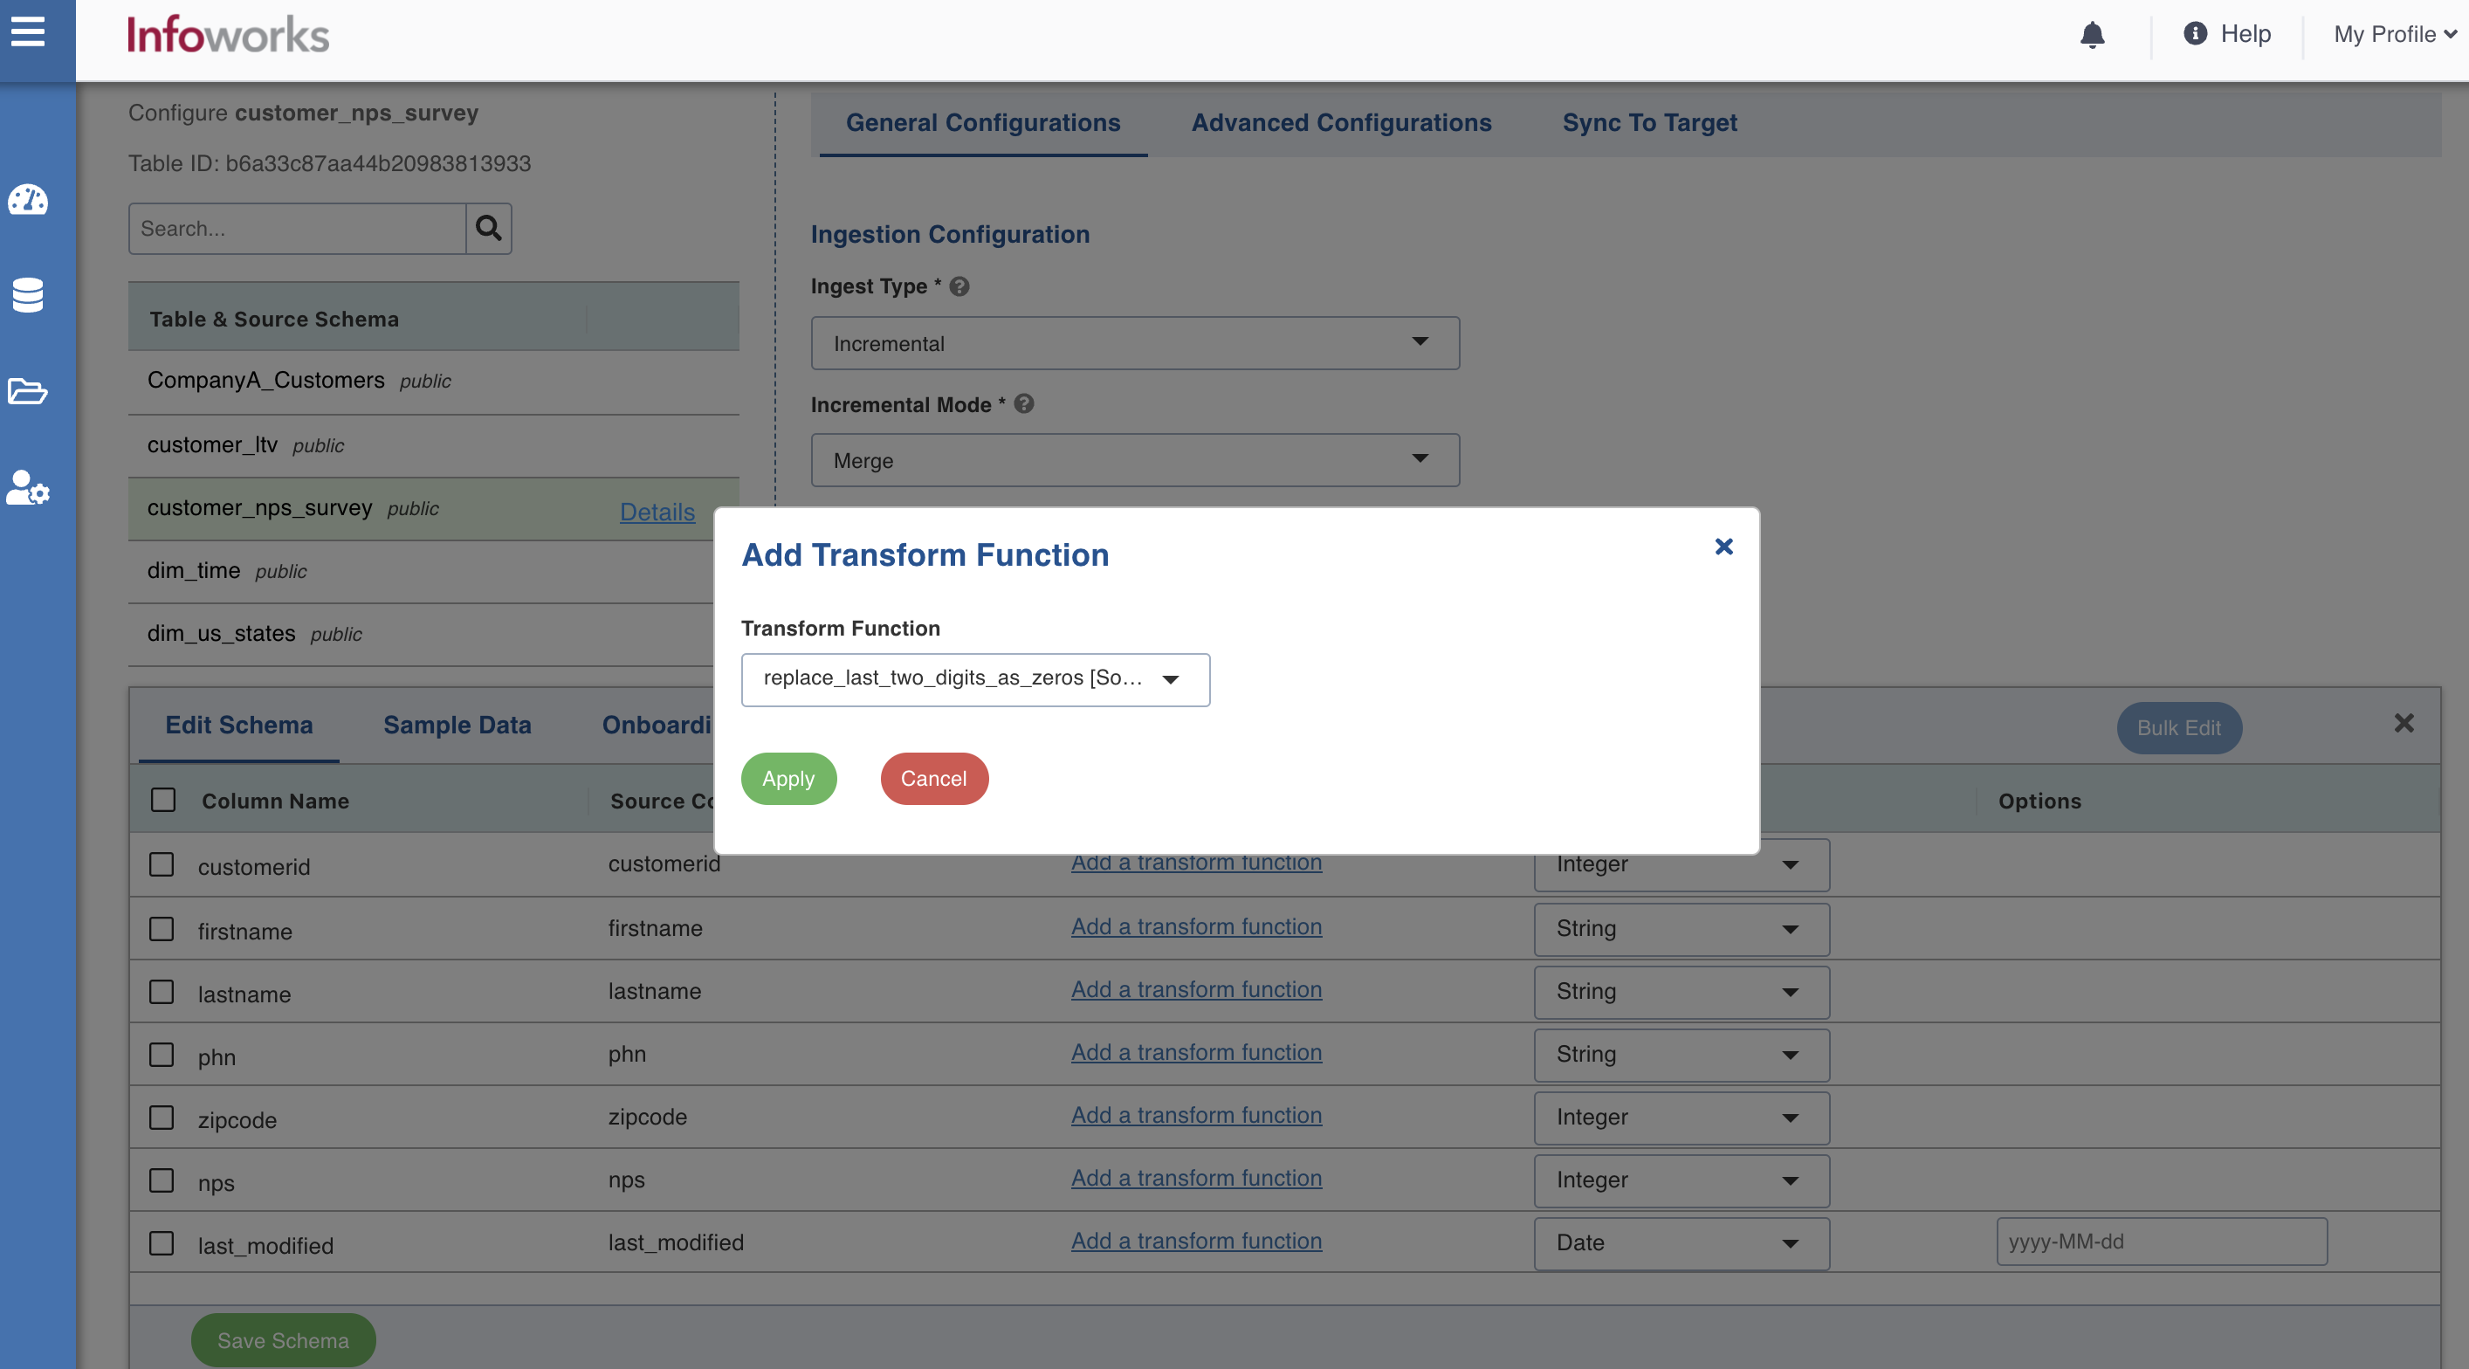Check the zipcode column checkbox

pos(162,1118)
